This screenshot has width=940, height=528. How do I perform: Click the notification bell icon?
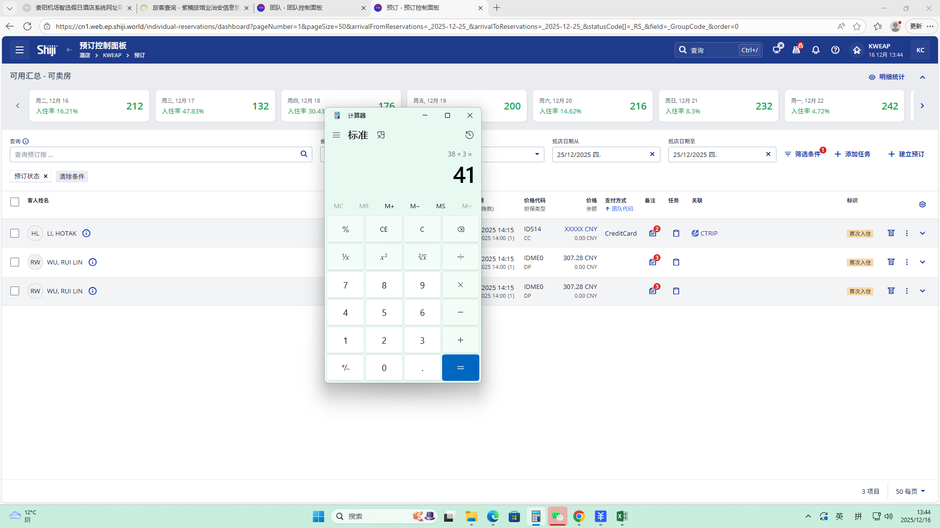(x=816, y=50)
